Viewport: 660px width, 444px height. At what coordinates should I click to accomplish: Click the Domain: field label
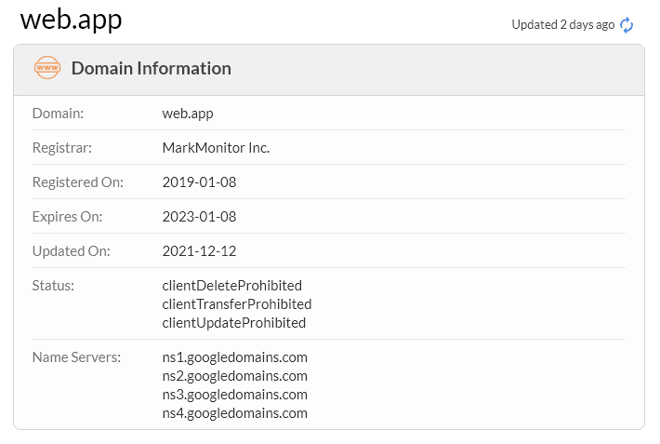58,114
